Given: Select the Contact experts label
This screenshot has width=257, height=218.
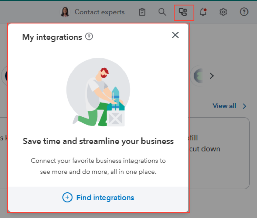Looking at the screenshot, I should tap(99, 12).
